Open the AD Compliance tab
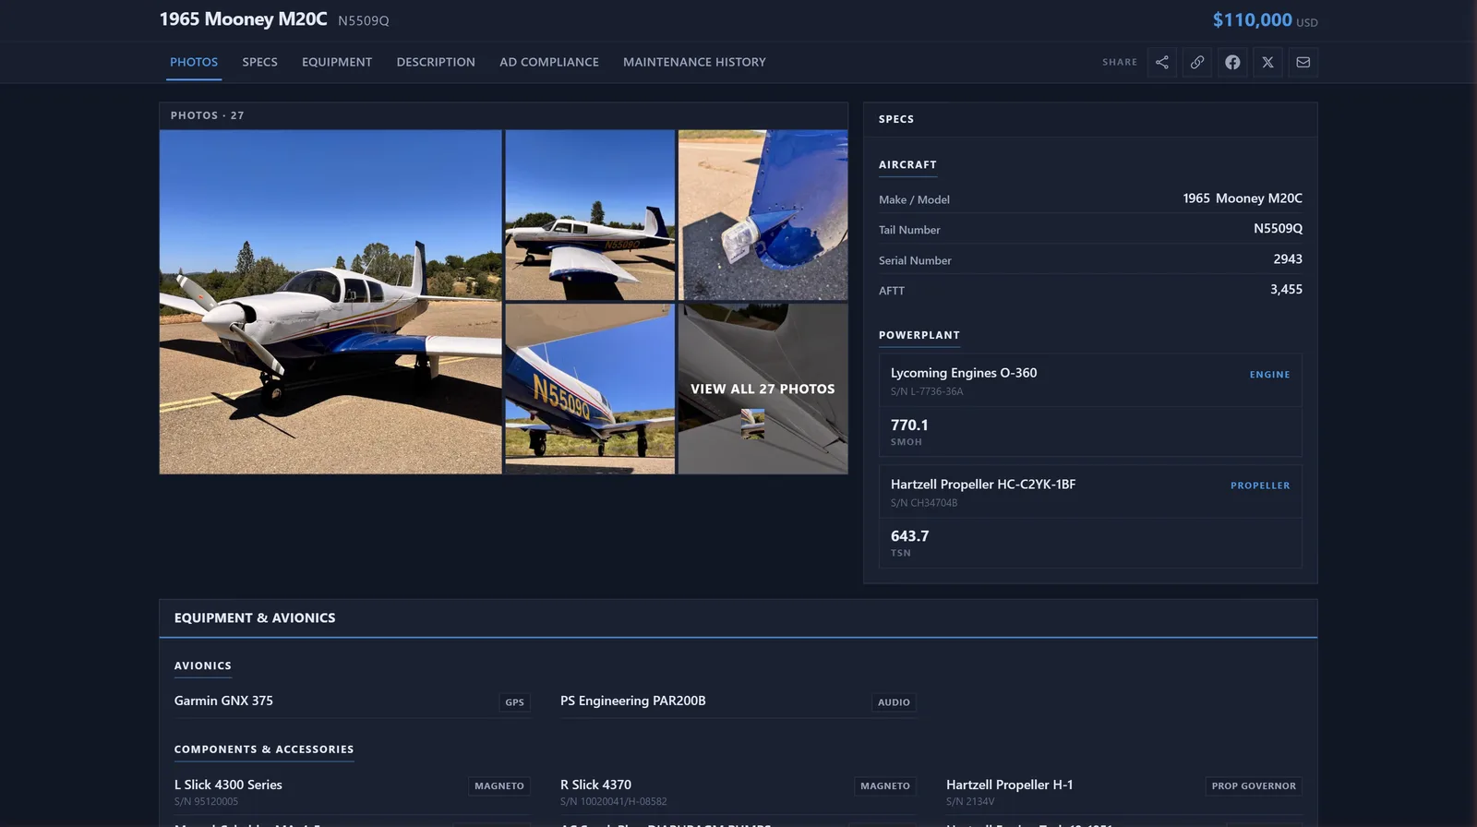Image resolution: width=1477 pixels, height=827 pixels. [549, 62]
